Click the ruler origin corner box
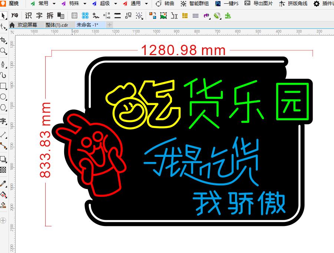This screenshot has width=334, height=253. point(12,32)
